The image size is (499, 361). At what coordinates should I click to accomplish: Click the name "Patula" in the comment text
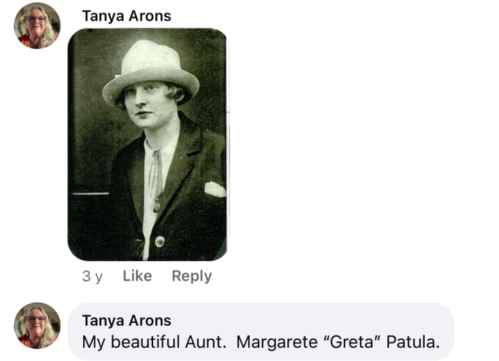412,342
